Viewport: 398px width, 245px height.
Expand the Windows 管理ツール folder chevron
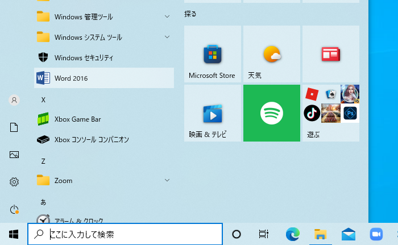[167, 16]
